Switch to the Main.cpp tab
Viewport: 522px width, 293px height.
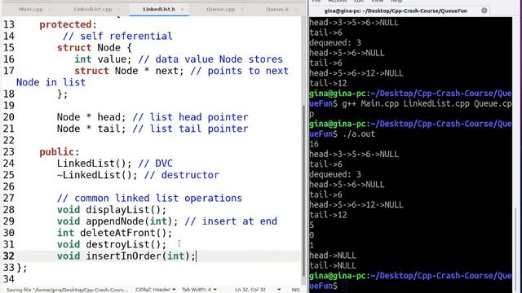31,9
